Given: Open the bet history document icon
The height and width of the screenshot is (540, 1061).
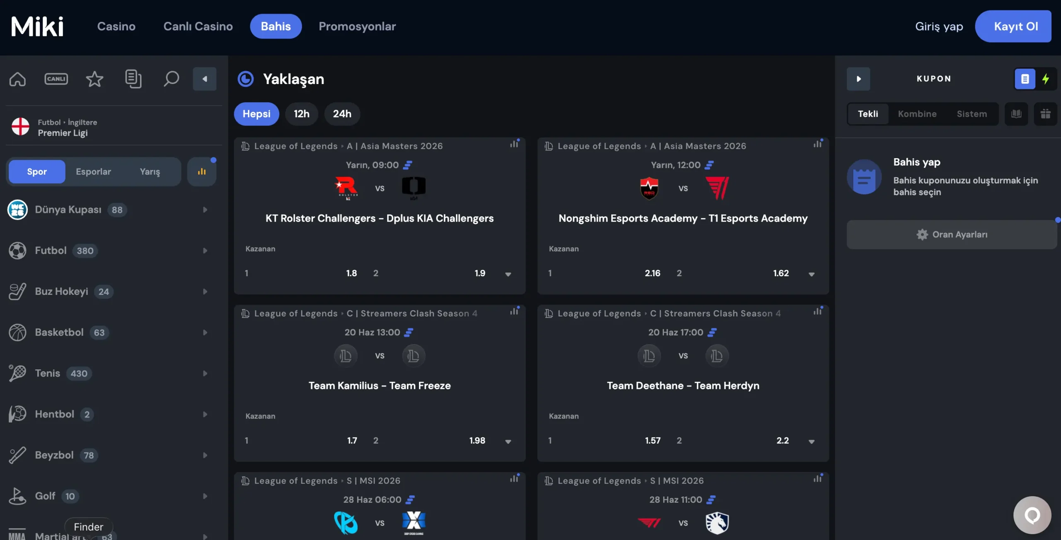Looking at the screenshot, I should pyautogui.click(x=133, y=79).
